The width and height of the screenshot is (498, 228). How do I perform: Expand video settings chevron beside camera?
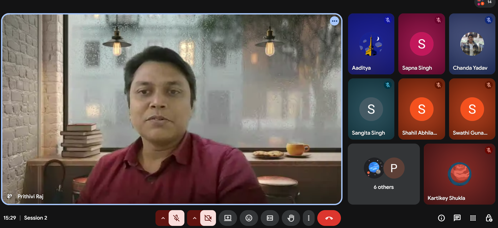coord(194,218)
